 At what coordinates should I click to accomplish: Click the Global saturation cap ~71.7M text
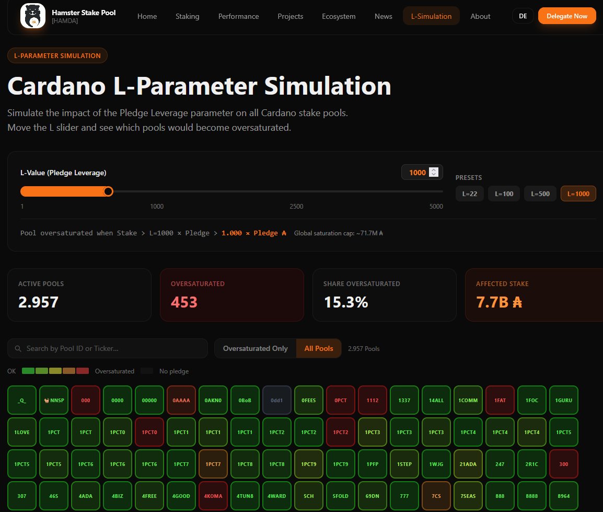click(x=339, y=233)
